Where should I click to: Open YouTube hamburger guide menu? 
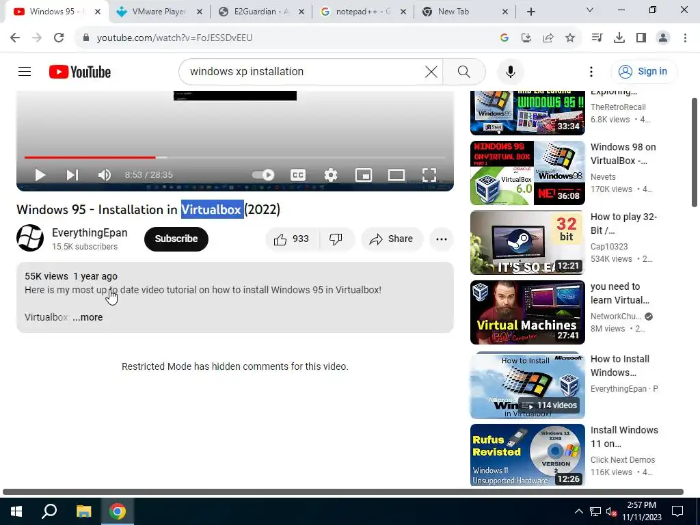click(x=25, y=71)
